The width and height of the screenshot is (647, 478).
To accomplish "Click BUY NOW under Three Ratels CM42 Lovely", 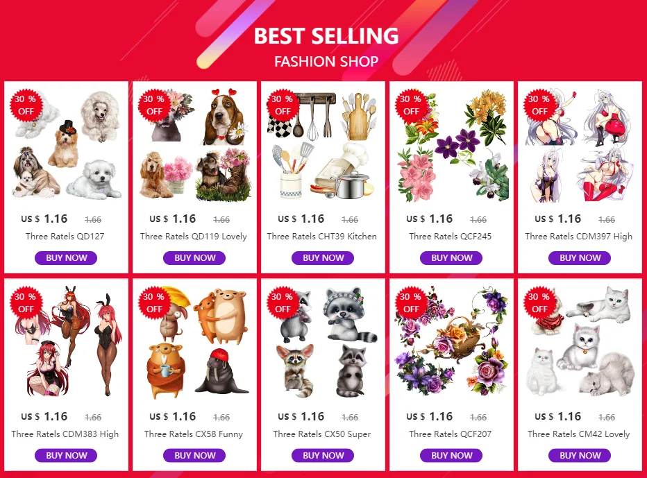I will (x=580, y=455).
